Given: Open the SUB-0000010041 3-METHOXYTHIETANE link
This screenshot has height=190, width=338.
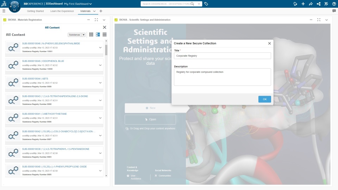Looking at the screenshot, I should (44, 114).
